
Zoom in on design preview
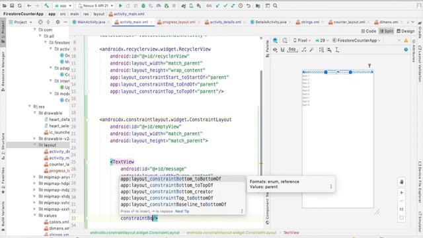point(401,192)
